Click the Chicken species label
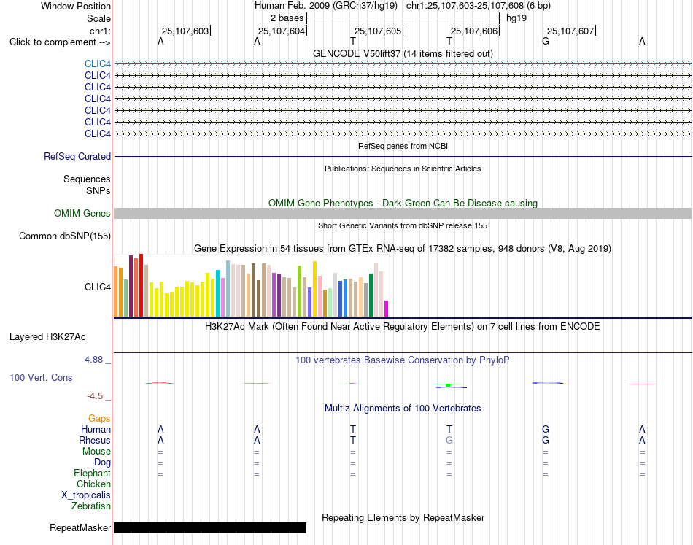Viewport: 693px width, 545px height. [x=93, y=484]
